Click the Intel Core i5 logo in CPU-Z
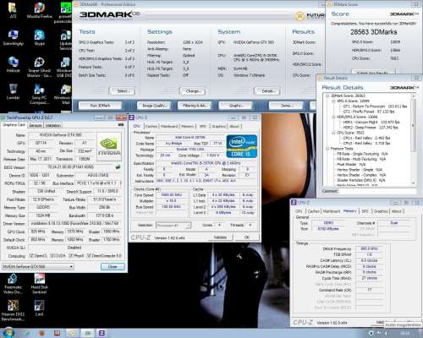423x338 pixels. pyautogui.click(x=242, y=146)
